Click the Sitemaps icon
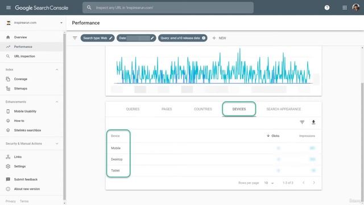This screenshot has width=364, height=205. [x=8, y=89]
